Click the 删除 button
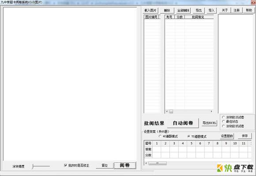256x176 pixels. point(167,11)
